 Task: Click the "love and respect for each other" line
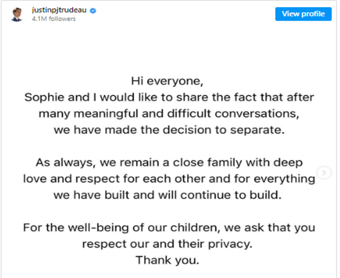(x=169, y=178)
